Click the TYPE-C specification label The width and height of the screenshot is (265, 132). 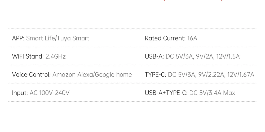coord(156,75)
